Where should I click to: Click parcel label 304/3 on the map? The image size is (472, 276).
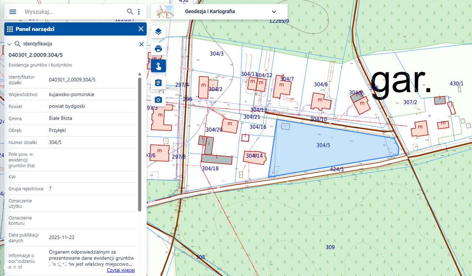(217, 54)
